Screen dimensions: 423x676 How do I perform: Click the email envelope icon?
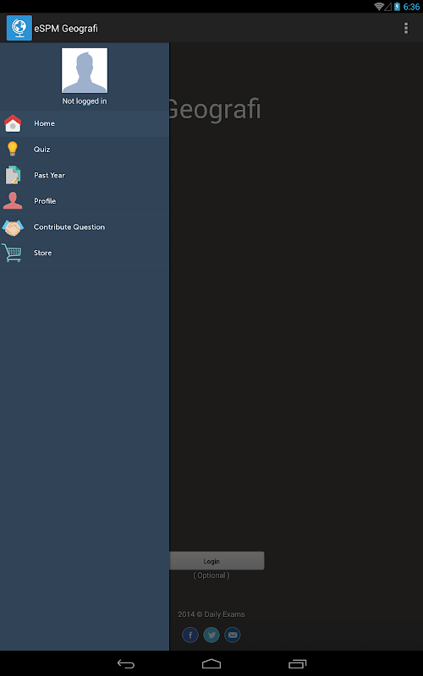click(233, 635)
